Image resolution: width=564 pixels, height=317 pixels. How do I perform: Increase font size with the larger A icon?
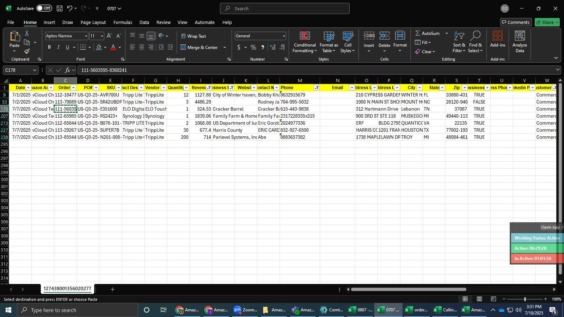point(109,36)
